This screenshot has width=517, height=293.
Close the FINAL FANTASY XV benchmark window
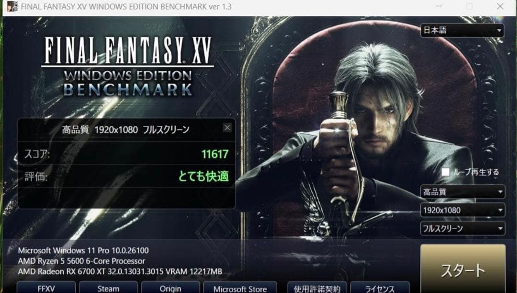[500, 6]
